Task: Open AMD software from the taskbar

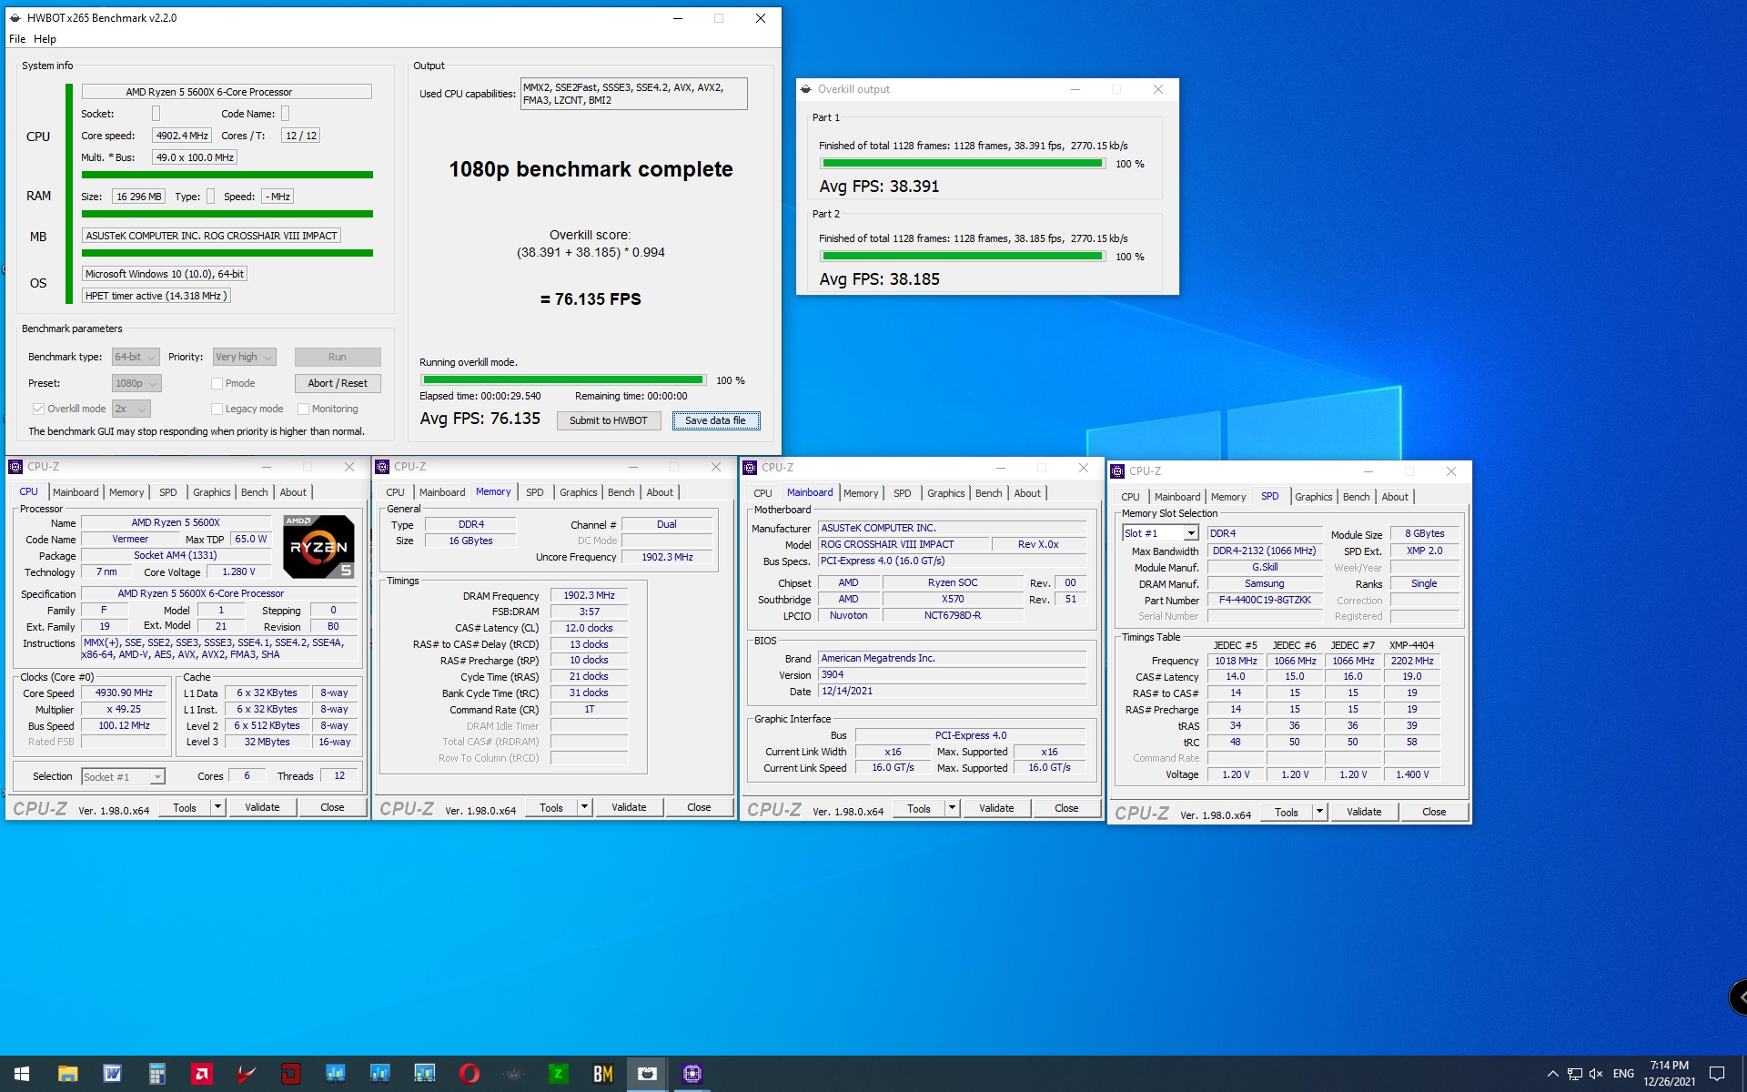Action: click(x=201, y=1074)
